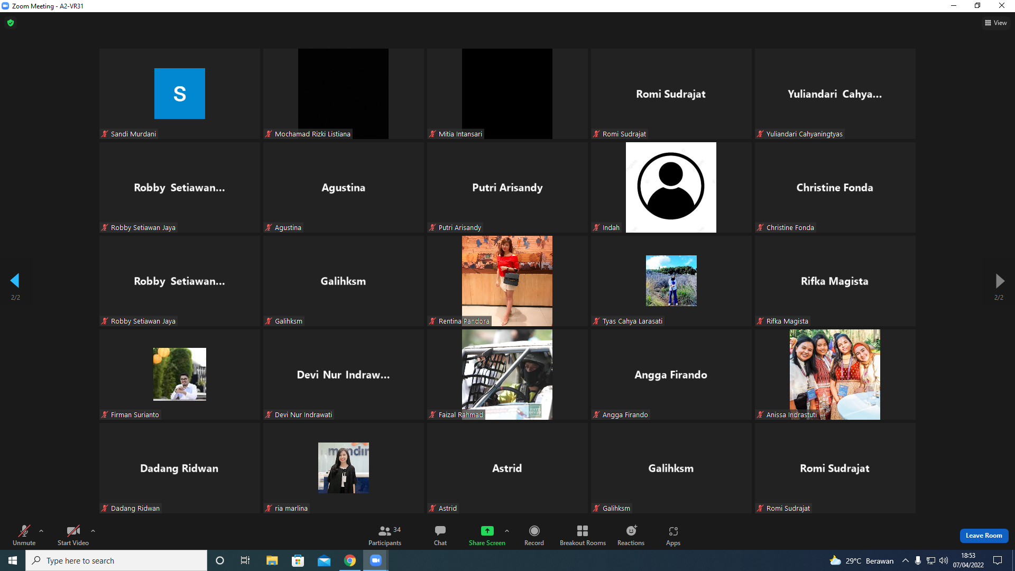Click the taskbar search box

click(x=116, y=560)
